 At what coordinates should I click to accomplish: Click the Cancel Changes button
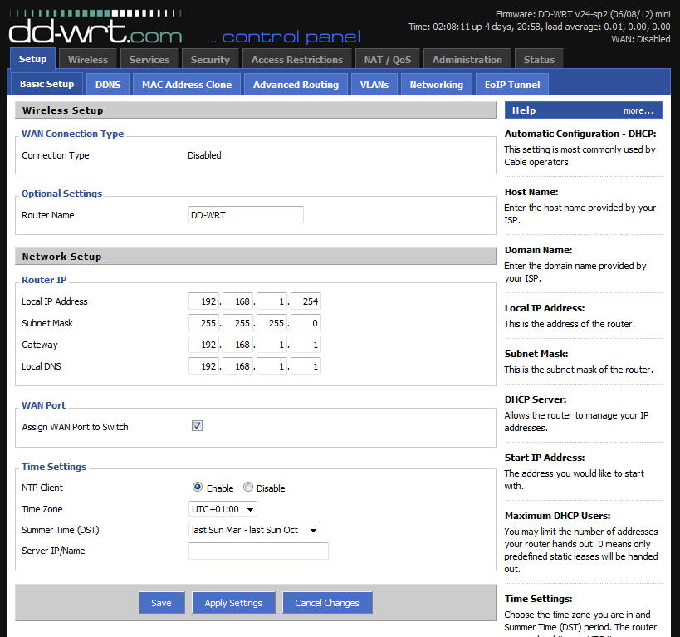coord(327,603)
